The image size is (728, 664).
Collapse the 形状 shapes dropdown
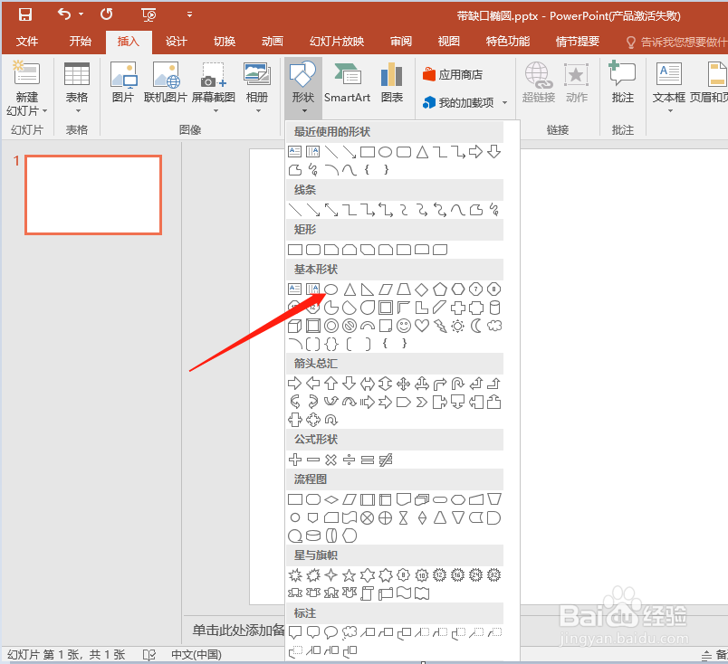click(303, 88)
